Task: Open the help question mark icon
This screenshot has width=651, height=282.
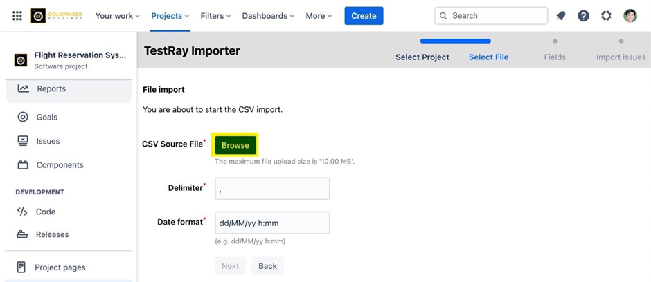Action: coord(584,16)
